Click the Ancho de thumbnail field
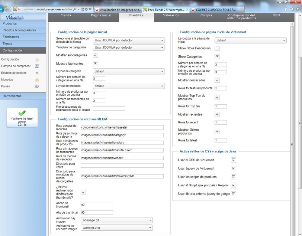The width and height of the screenshot is (302, 236). pos(97,205)
